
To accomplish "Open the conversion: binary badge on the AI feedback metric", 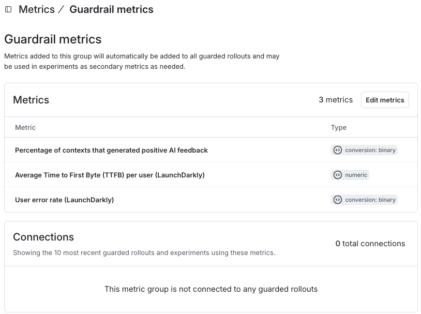I will [365, 150].
